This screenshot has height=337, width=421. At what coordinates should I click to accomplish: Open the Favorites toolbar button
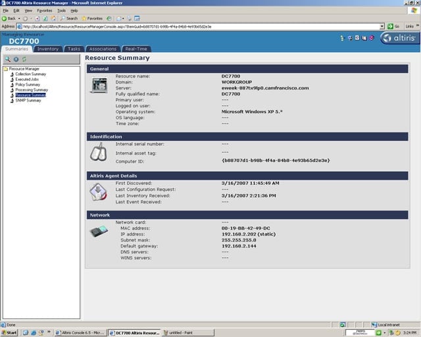pos(92,18)
